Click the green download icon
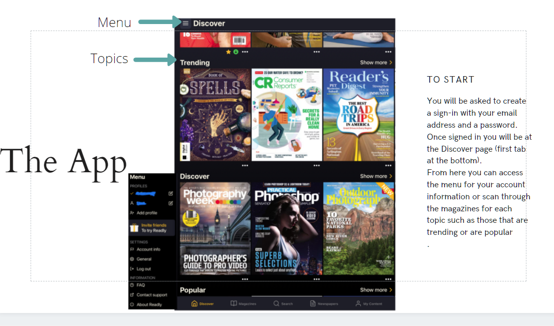This screenshot has height=326, width=554. [236, 52]
